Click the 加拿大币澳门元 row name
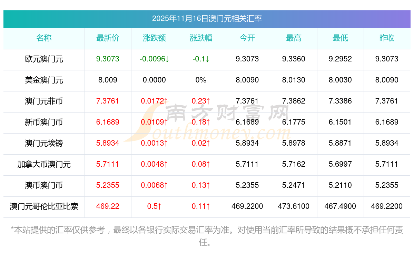414x253 pixels. click(x=44, y=164)
